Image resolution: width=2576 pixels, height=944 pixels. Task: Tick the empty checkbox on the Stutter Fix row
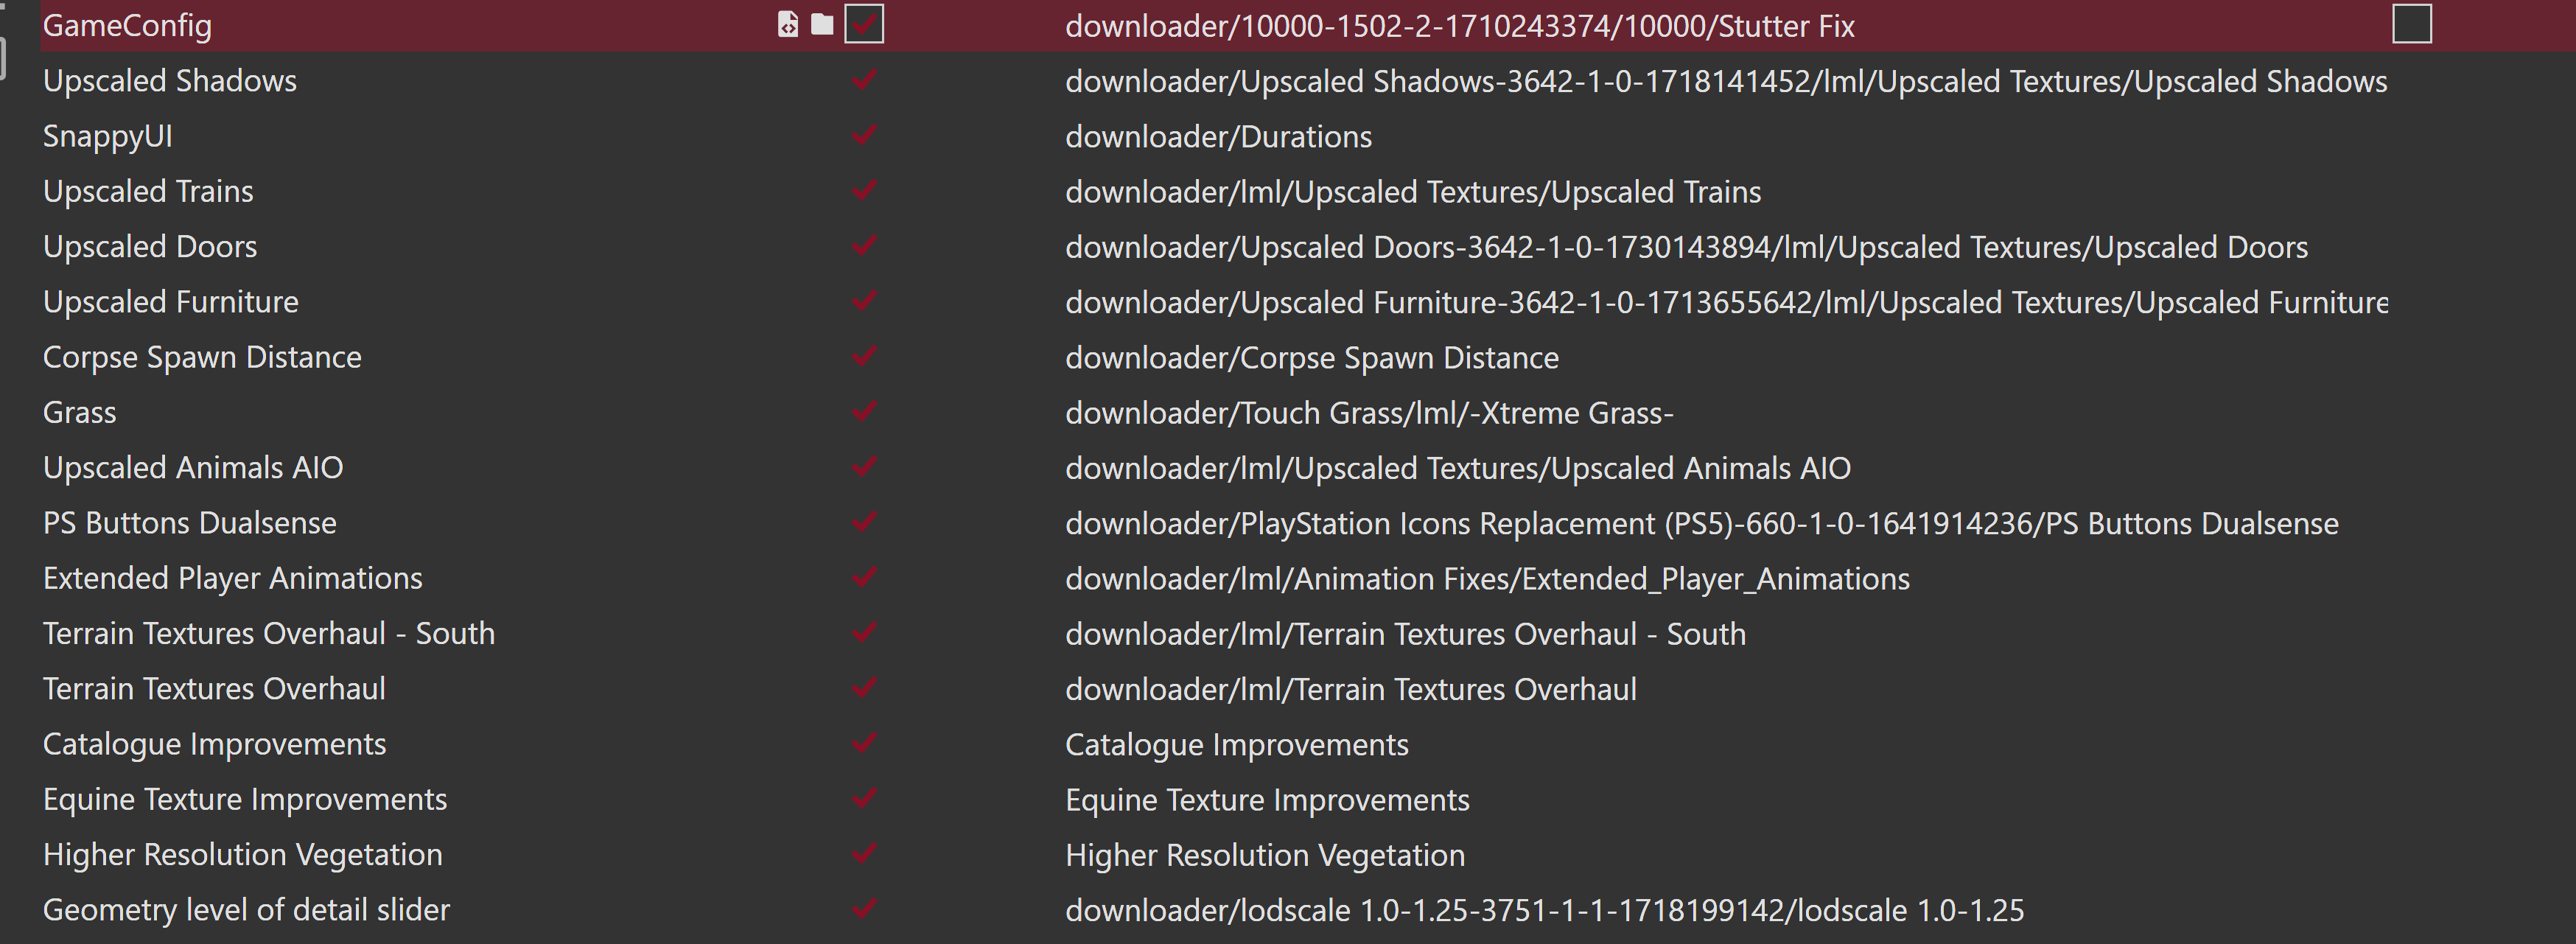click(2411, 24)
